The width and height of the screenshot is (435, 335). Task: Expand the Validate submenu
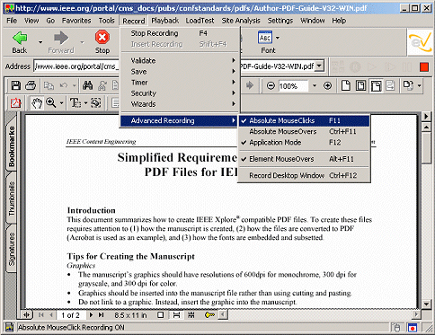[180, 61]
